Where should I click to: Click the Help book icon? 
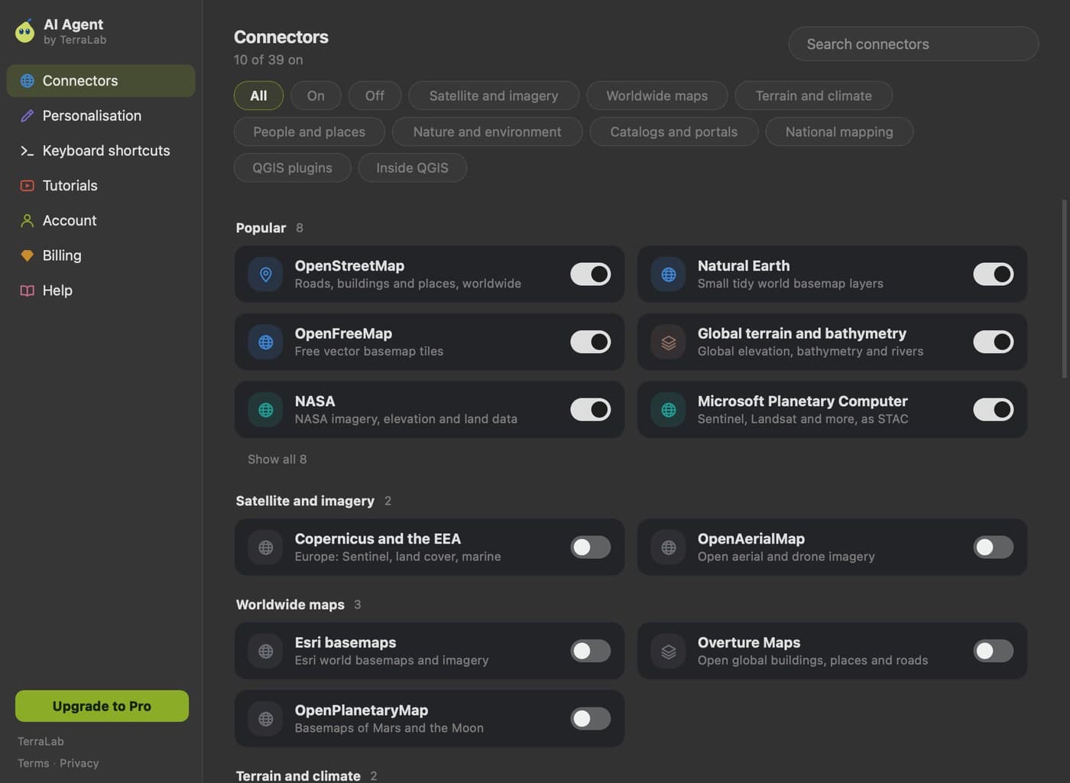click(28, 291)
